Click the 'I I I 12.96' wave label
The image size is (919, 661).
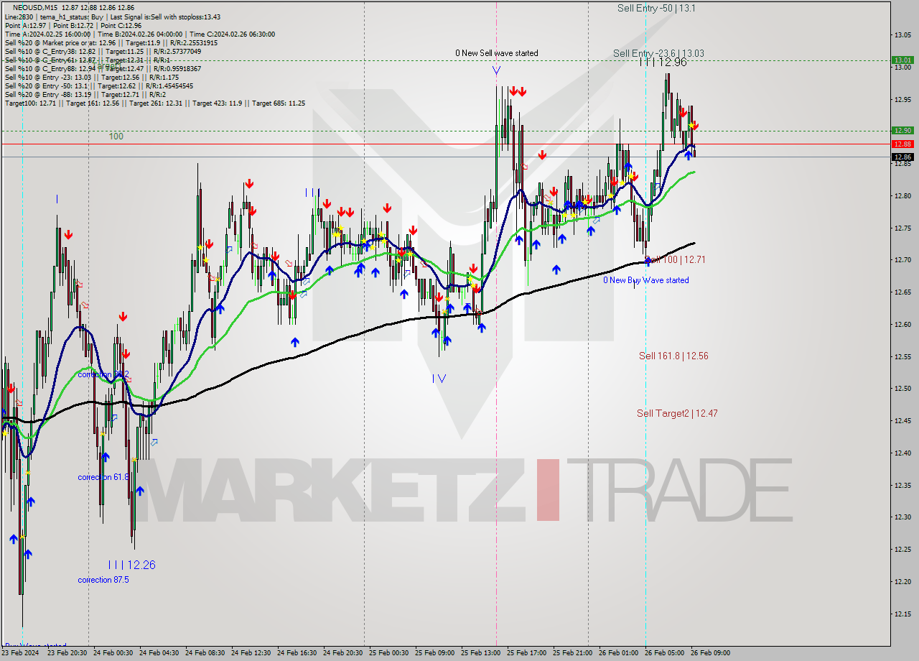(x=663, y=63)
